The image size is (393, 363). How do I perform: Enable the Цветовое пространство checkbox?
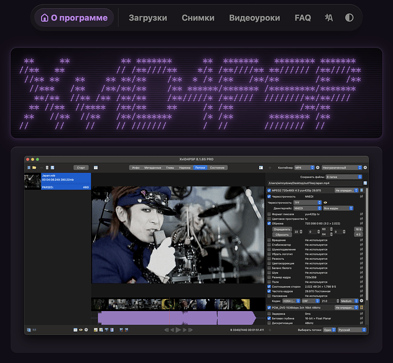click(x=269, y=219)
